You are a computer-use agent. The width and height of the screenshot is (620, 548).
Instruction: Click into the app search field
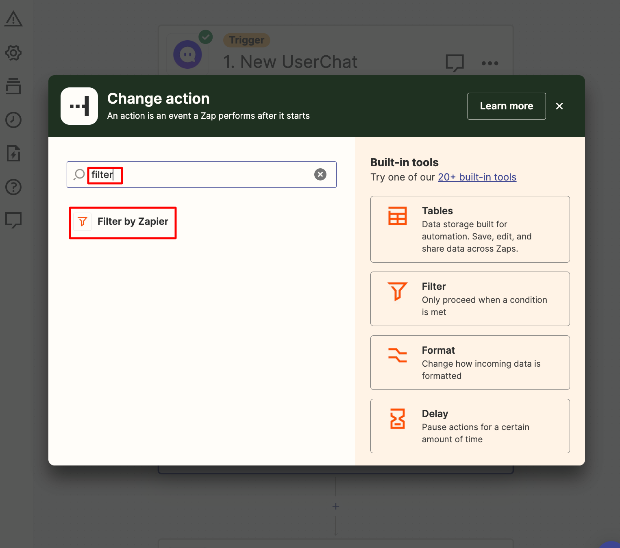202,174
